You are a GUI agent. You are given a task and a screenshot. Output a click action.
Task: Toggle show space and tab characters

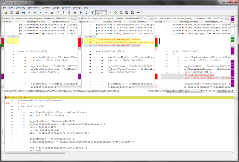click(x=98, y=13)
